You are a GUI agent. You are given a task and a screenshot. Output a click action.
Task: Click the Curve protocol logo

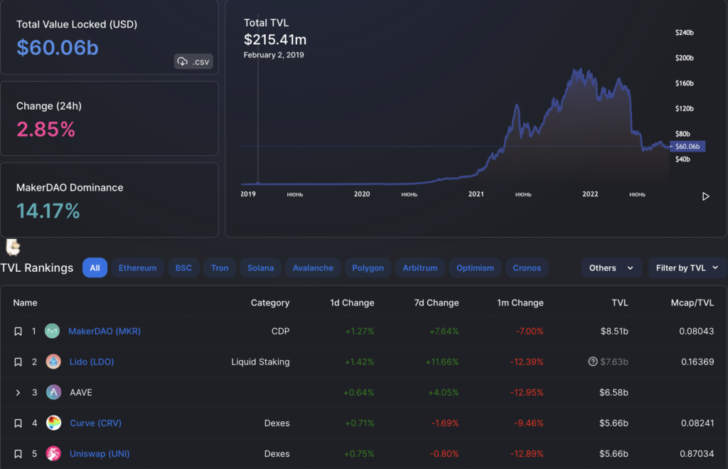pyautogui.click(x=52, y=423)
